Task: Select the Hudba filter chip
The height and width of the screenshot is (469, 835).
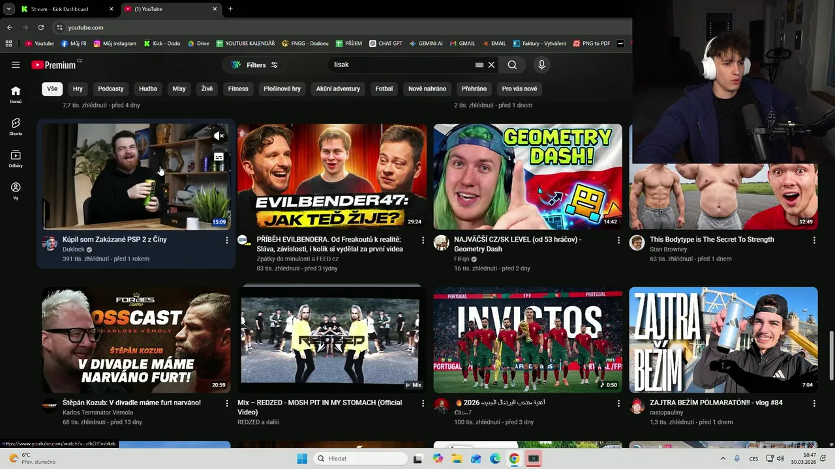Action: 148,89
